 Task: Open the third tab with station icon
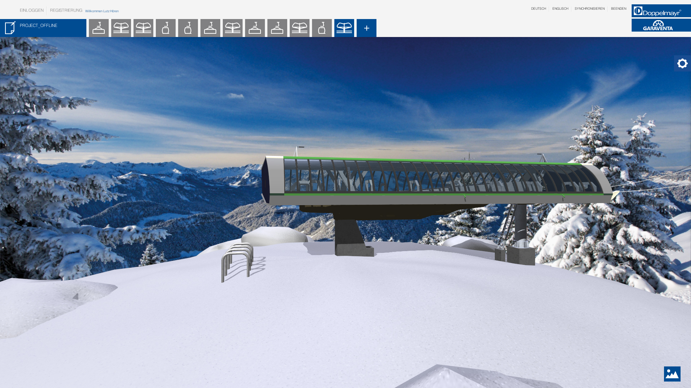click(143, 28)
